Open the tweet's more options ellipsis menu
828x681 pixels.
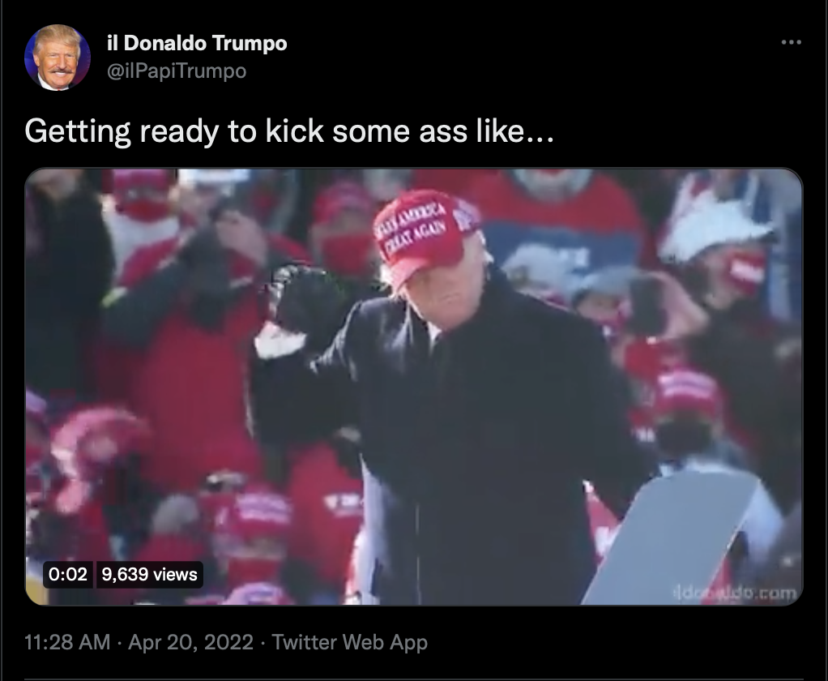[x=791, y=42]
